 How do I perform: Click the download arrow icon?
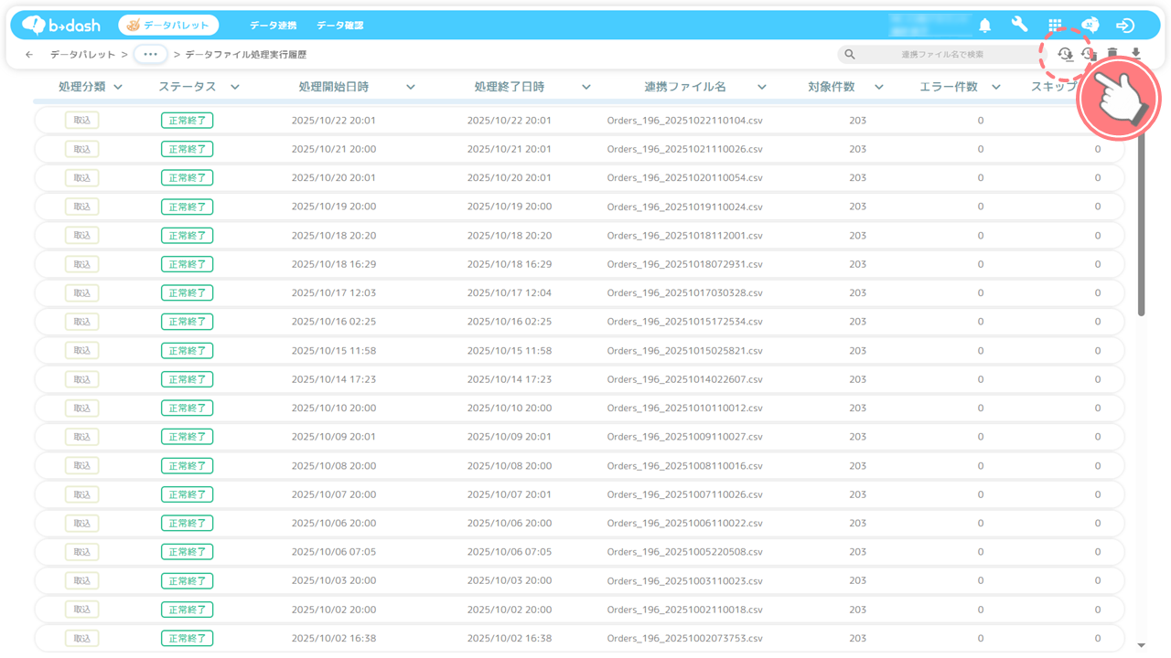1135,54
